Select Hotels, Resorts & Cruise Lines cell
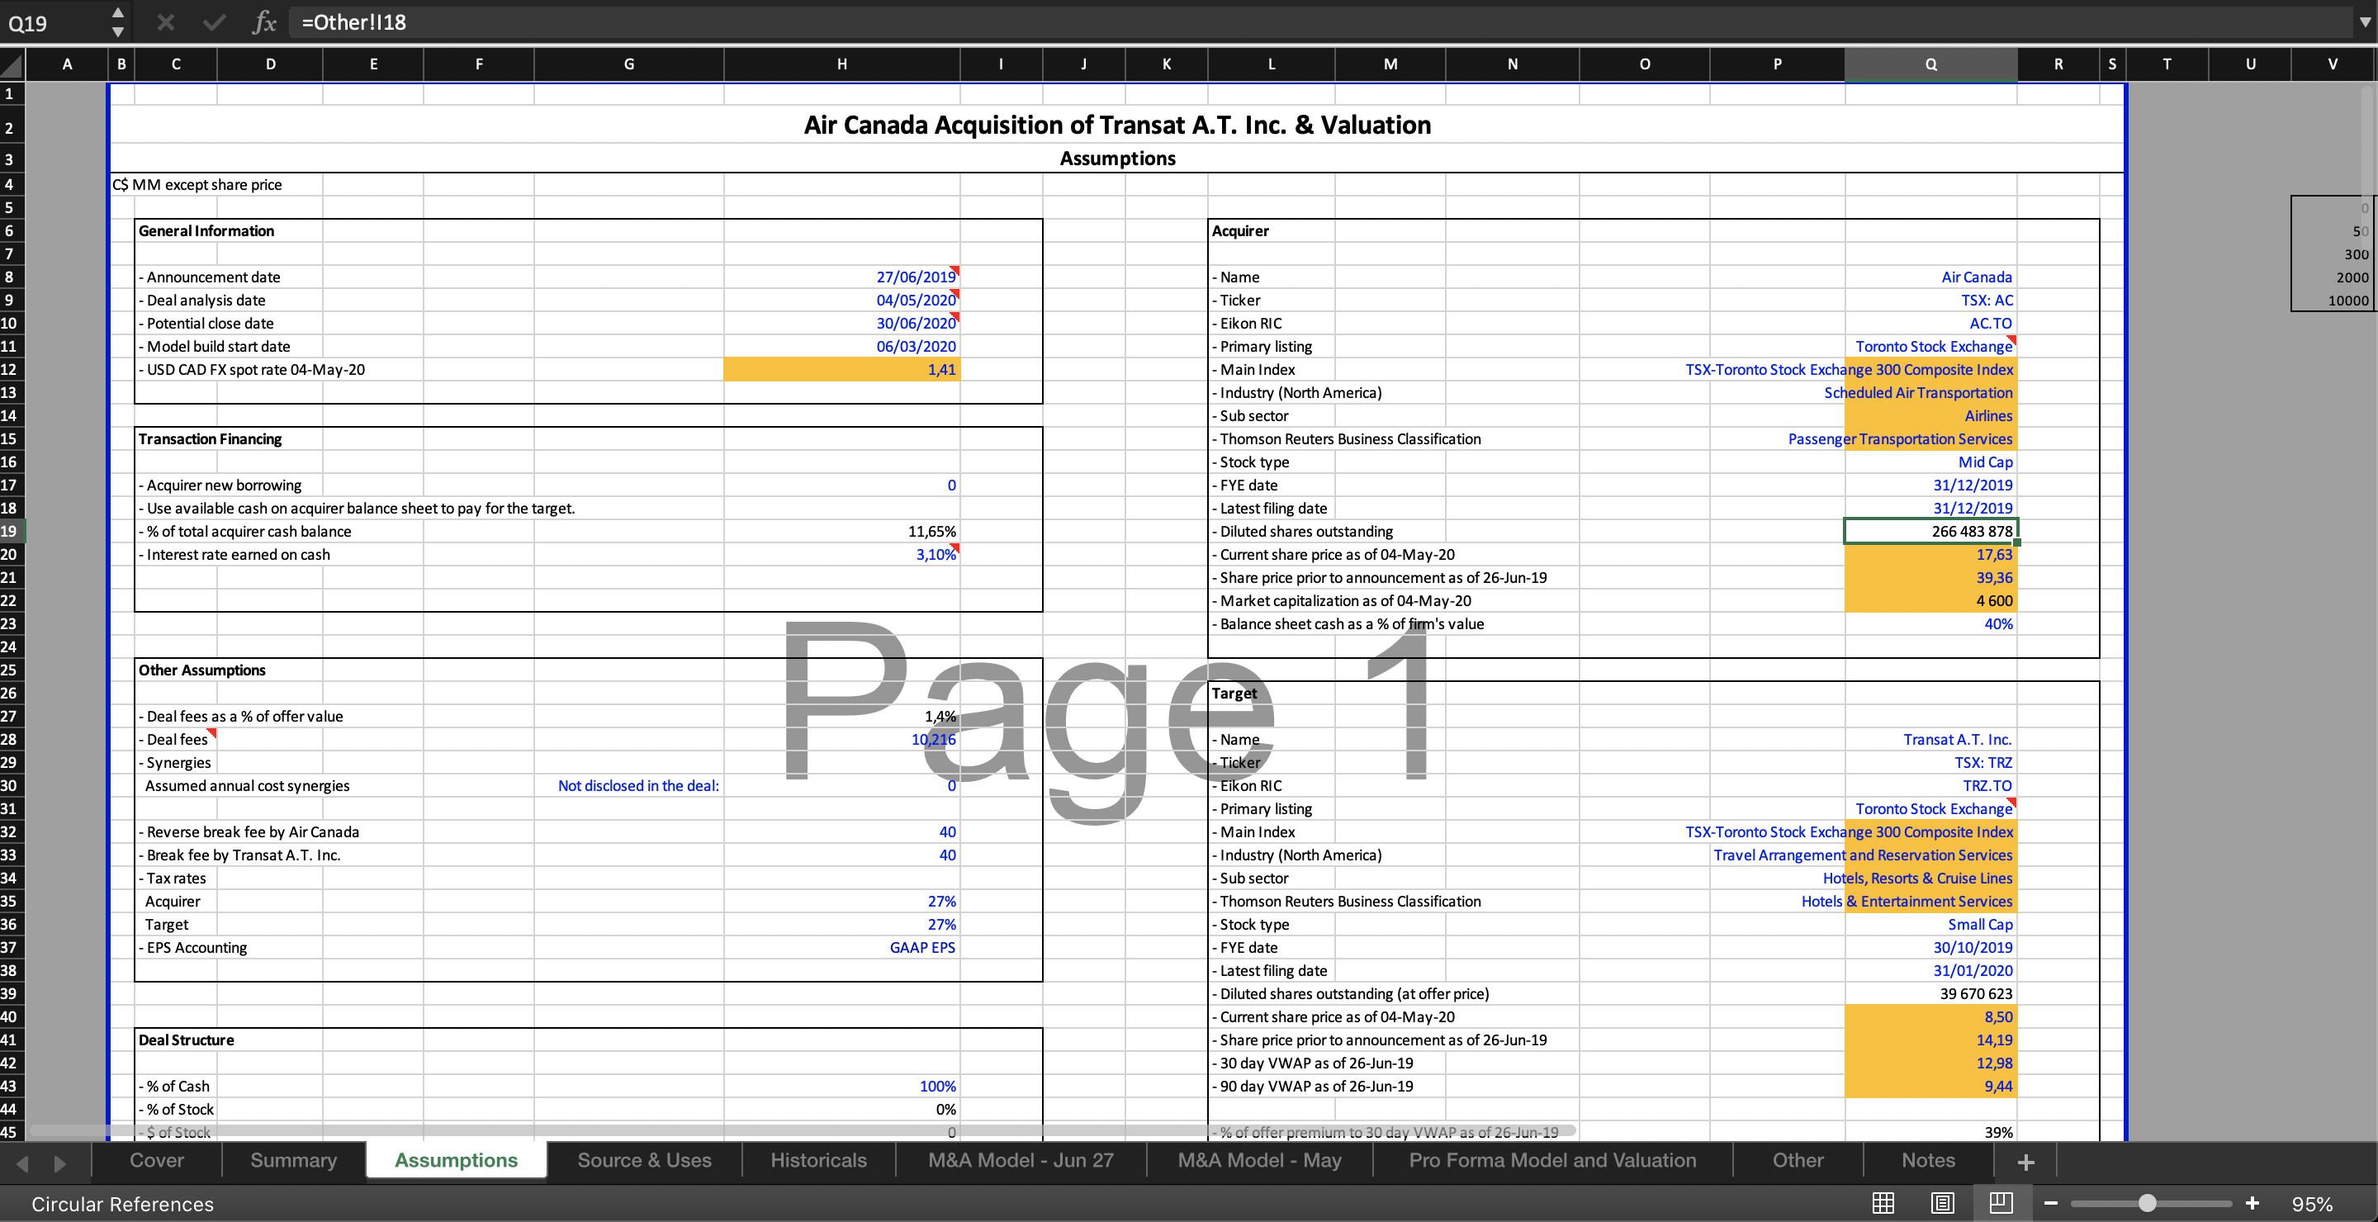Image resolution: width=2378 pixels, height=1222 pixels. point(1930,878)
